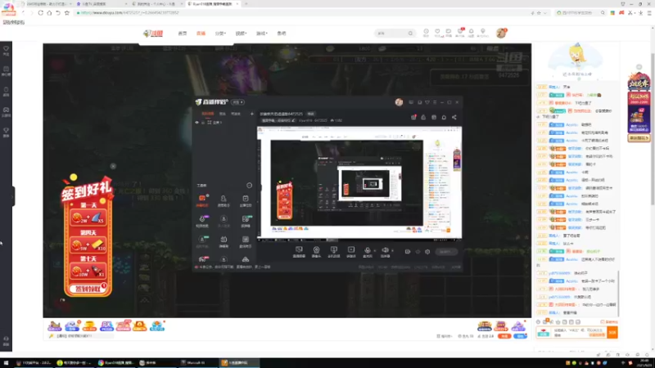The height and width of the screenshot is (368, 655).
Task: Click share icon in 直播伴侣 header
Action: [x=454, y=117]
